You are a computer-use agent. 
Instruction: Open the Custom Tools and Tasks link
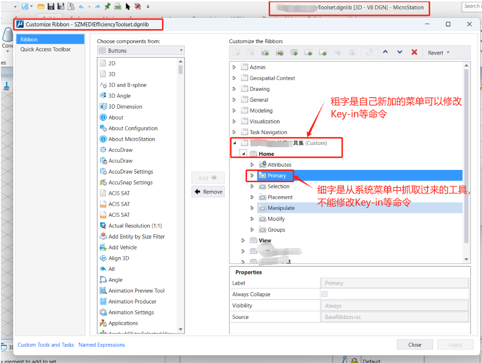coord(46,344)
